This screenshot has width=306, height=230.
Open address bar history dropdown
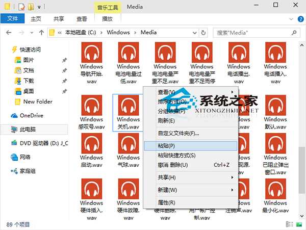click(195, 33)
